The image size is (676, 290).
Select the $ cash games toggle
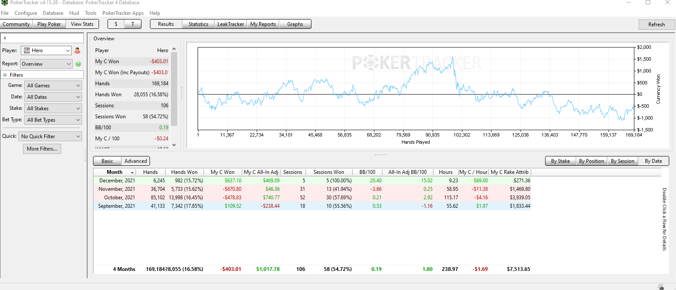coord(116,24)
